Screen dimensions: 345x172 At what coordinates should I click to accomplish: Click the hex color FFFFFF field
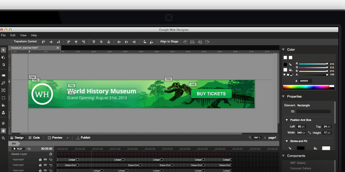tap(305, 81)
